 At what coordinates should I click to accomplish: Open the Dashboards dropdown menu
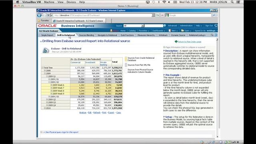pyautogui.click(x=159, y=30)
